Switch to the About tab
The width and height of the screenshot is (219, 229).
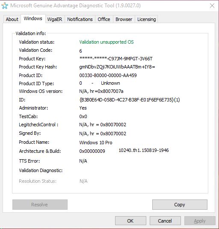pos(12,19)
